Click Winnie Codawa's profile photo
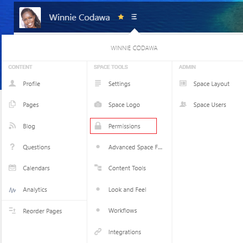 30,18
